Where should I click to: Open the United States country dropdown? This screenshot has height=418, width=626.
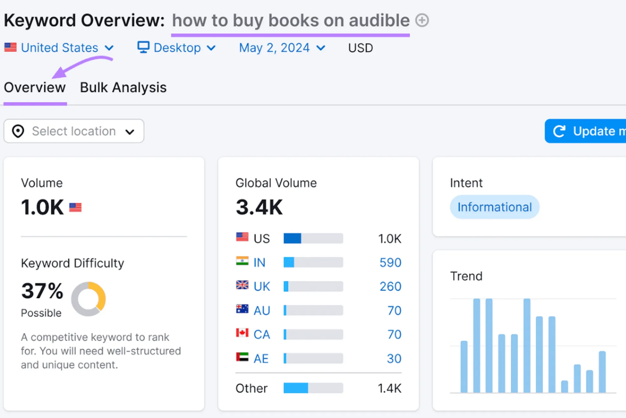(59, 48)
